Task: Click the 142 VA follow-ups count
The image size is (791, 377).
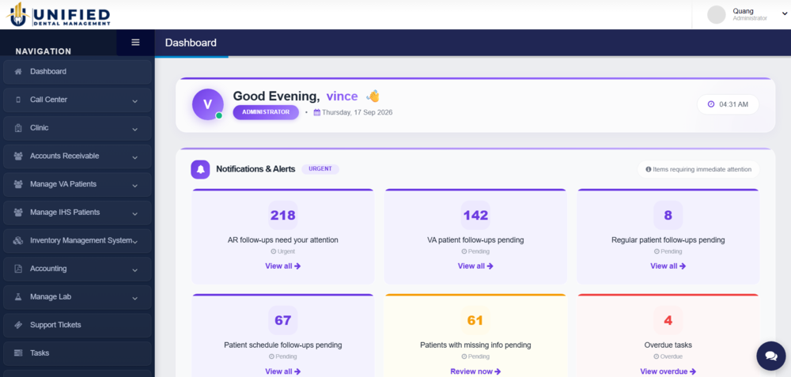Action: tap(475, 216)
